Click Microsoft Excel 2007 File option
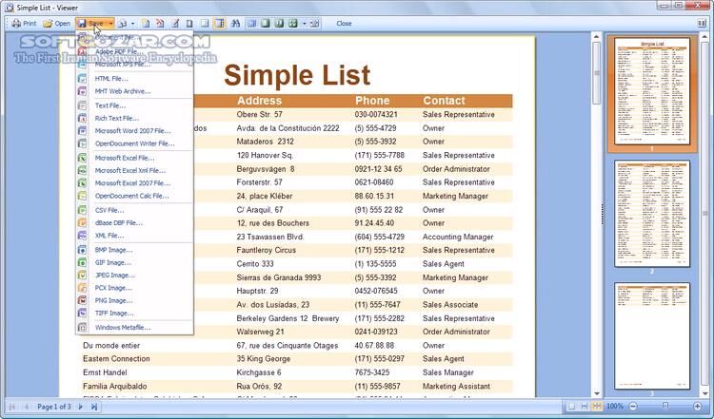 [x=131, y=183]
